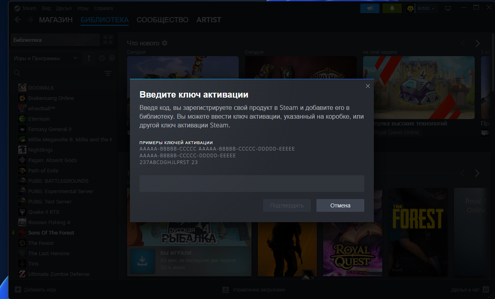Click the sort order arrow icon

click(88, 58)
